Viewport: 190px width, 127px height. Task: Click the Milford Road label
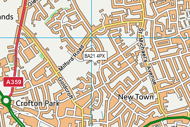click(x=72, y=58)
